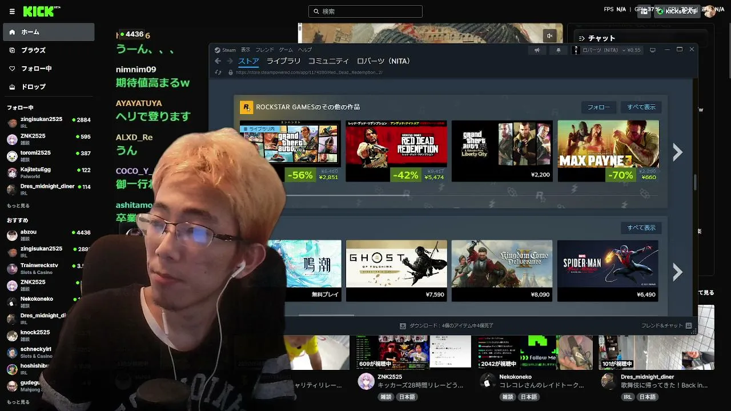Click the Rockstar Games logo icon
This screenshot has width=731, height=411.
click(x=247, y=107)
